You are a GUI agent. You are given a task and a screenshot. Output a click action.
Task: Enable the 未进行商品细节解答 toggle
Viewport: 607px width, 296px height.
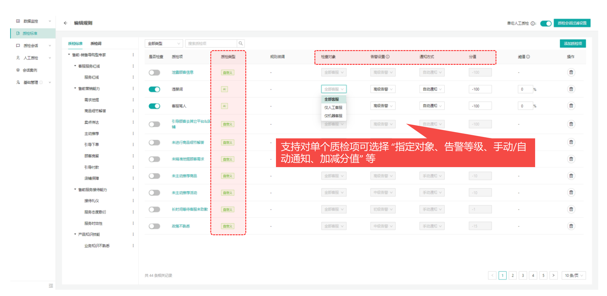pos(154,143)
